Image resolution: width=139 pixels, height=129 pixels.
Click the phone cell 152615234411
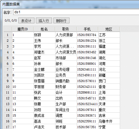[88, 104]
